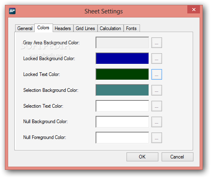This screenshot has width=211, height=178.
Task: Click the white Selection Text swatch
Action: click(x=122, y=106)
